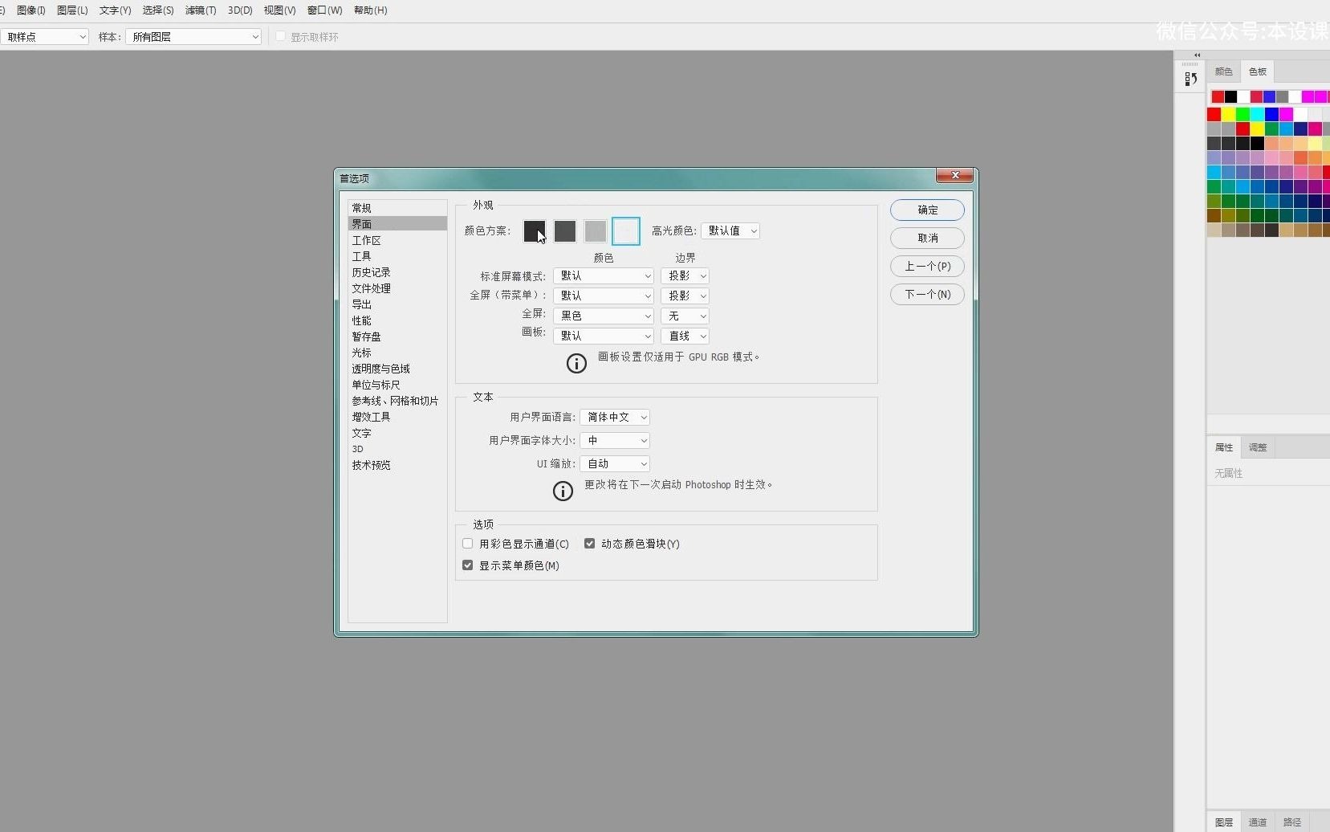Click the 确定 button
This screenshot has width=1330, height=832.
[927, 210]
